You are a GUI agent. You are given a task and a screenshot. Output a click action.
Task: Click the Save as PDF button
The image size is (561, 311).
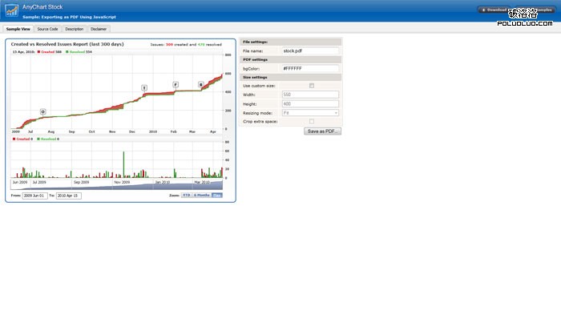coord(322,131)
